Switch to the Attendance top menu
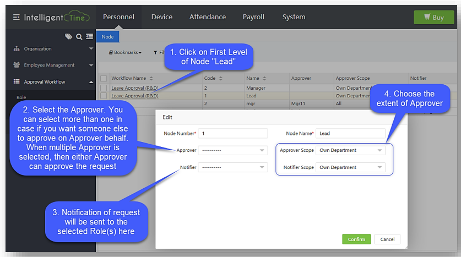Image resolution: width=461 pixels, height=257 pixels. pos(207,17)
